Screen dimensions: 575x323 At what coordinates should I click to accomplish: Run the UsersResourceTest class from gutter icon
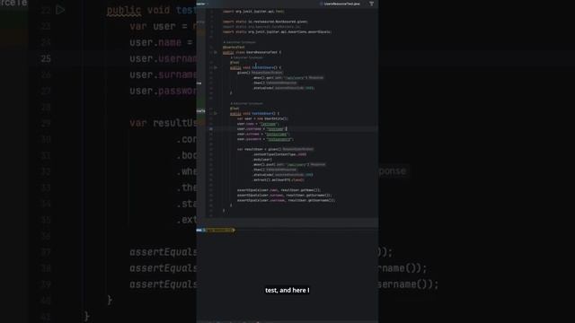pos(216,52)
